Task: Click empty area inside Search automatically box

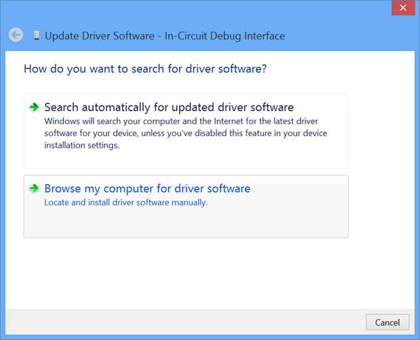Action: point(186,159)
